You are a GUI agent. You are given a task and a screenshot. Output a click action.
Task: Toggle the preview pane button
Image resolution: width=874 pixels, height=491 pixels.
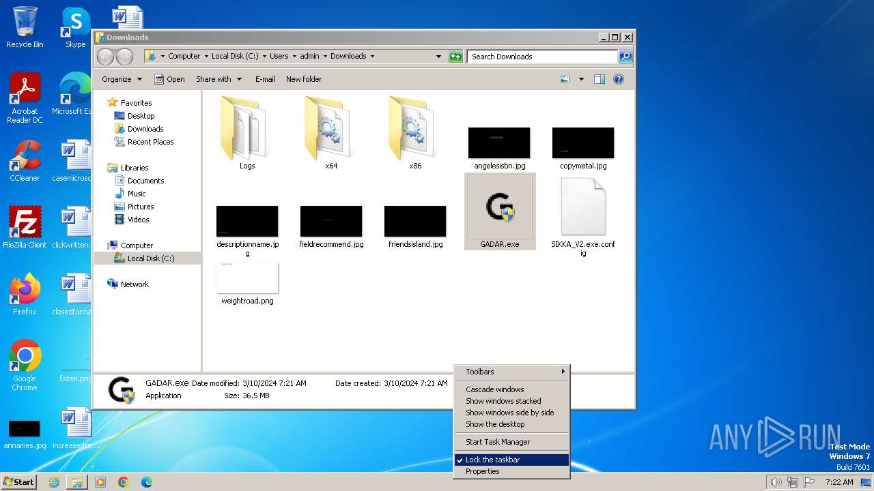(x=599, y=79)
